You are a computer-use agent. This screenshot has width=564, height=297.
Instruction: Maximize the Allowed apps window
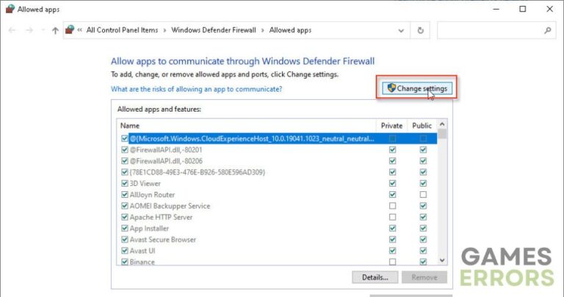coord(522,10)
